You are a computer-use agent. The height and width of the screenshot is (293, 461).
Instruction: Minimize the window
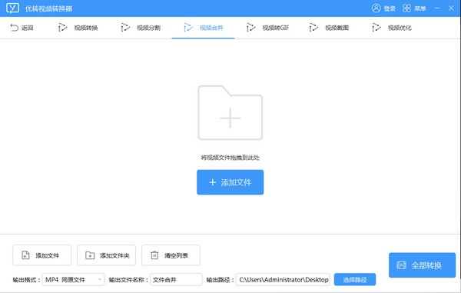pos(437,8)
